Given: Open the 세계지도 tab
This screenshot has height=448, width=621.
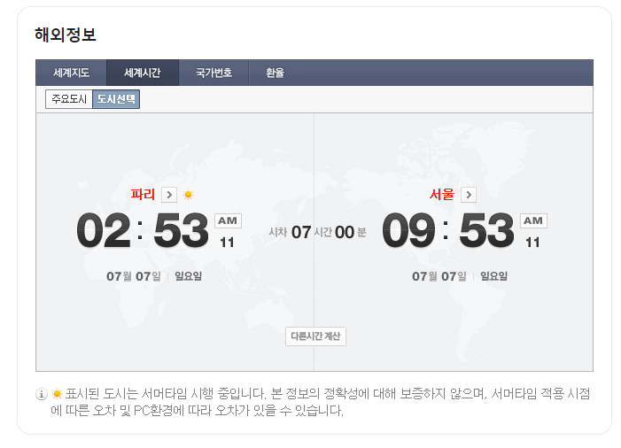Looking at the screenshot, I should coord(71,73).
